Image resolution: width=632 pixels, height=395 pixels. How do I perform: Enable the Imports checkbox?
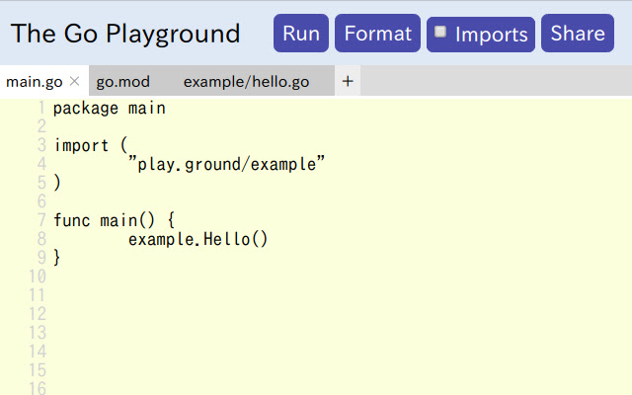[440, 32]
